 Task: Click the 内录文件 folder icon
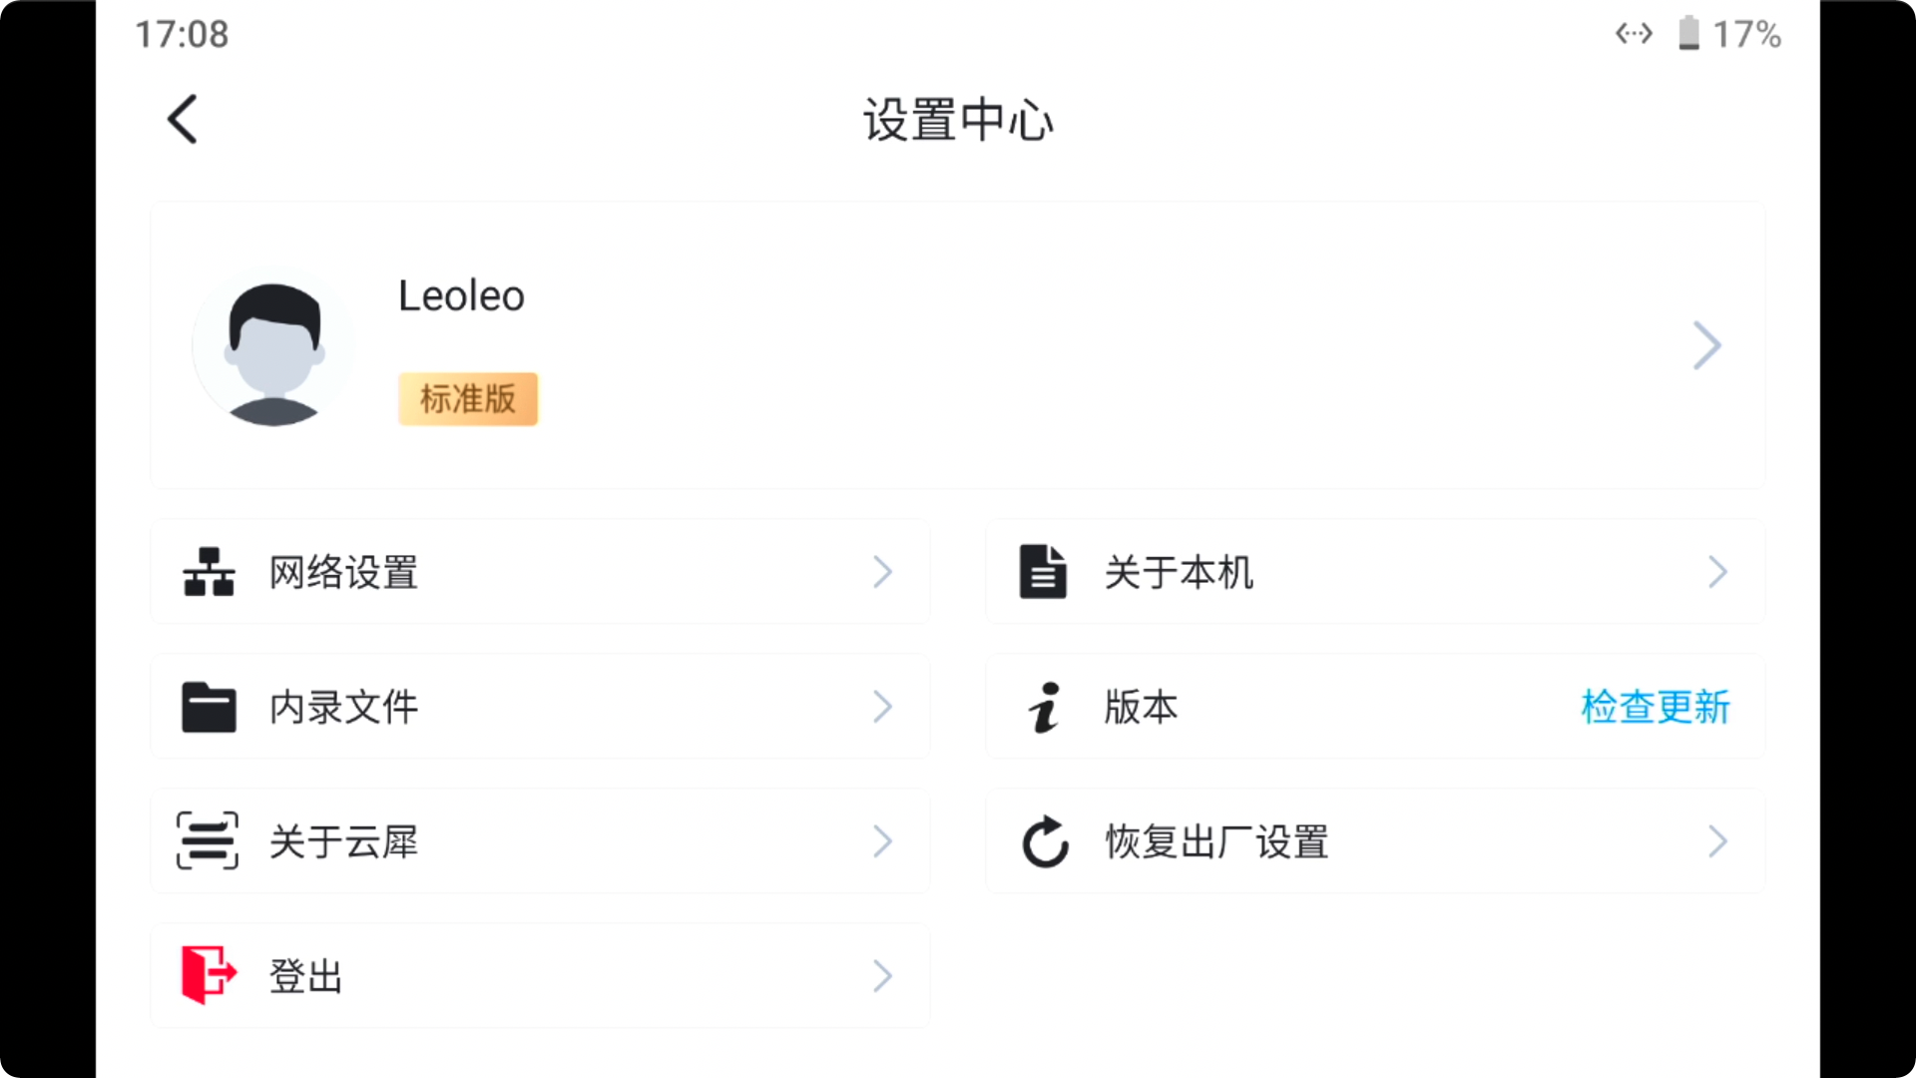click(x=209, y=707)
